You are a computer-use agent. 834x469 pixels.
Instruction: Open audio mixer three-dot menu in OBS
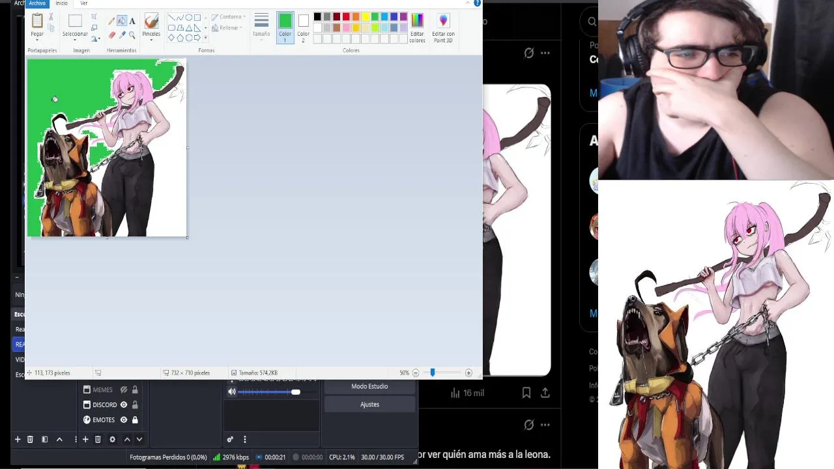[245, 440]
